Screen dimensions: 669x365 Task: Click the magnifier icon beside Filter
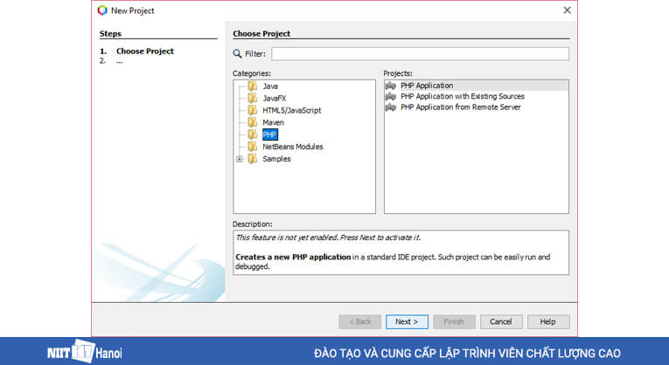tap(237, 53)
